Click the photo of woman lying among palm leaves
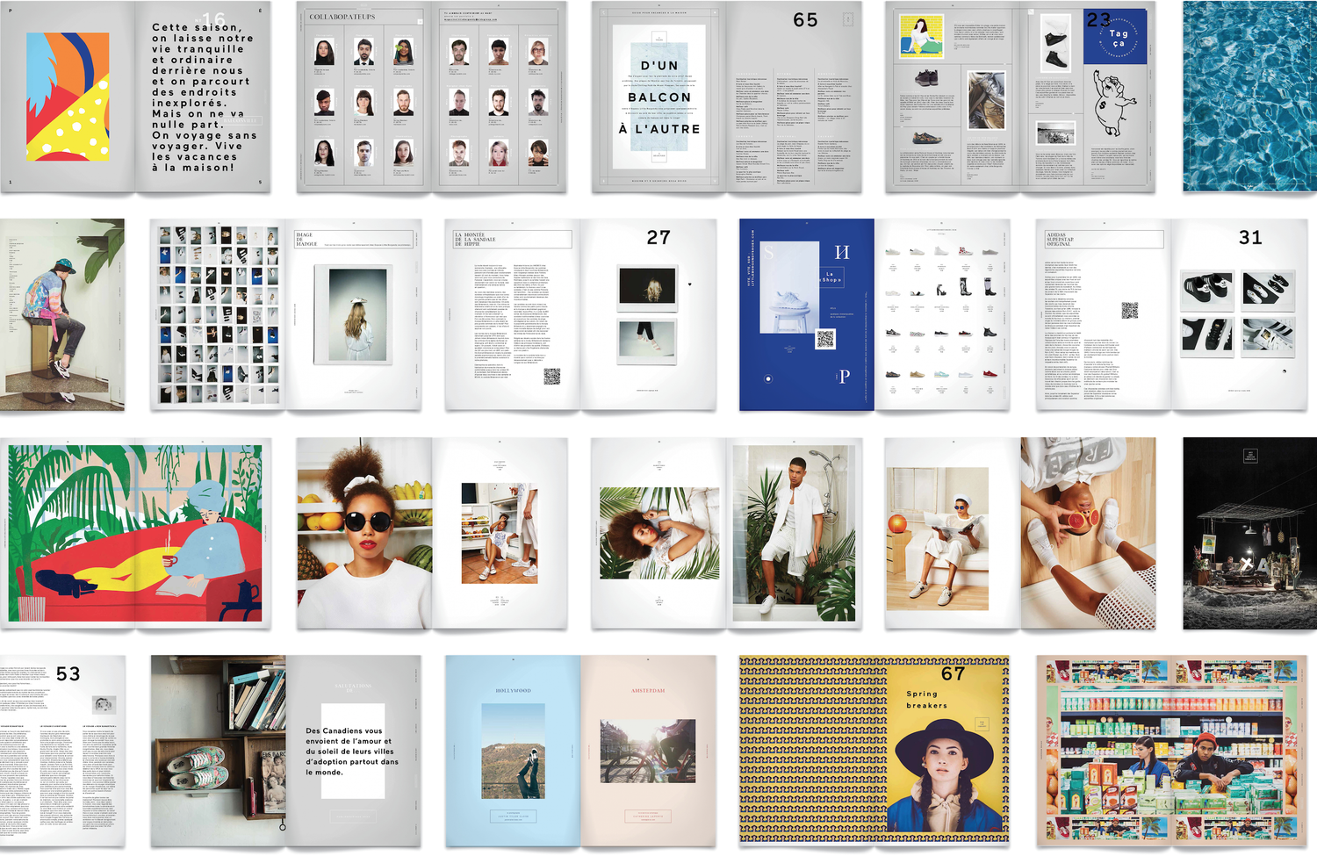The width and height of the screenshot is (1317, 856). (x=658, y=533)
